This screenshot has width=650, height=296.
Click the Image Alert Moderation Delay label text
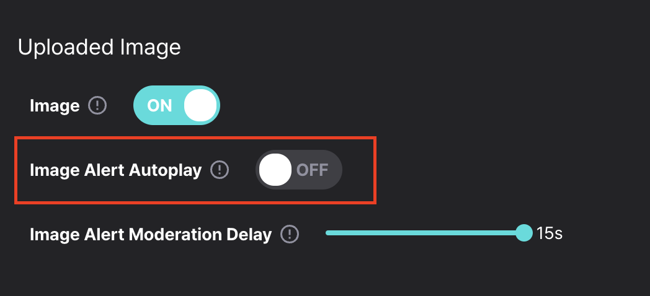151,235
